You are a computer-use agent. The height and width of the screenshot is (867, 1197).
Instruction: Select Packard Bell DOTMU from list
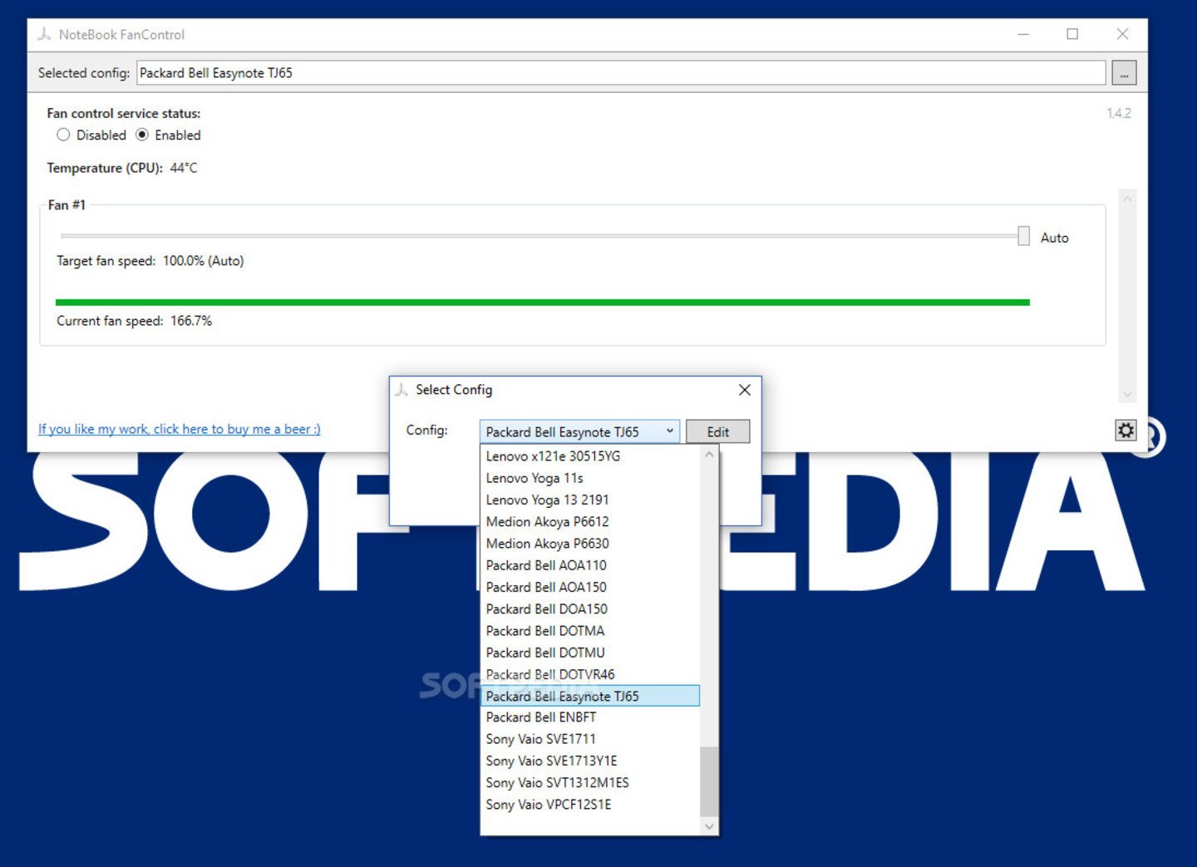[590, 653]
